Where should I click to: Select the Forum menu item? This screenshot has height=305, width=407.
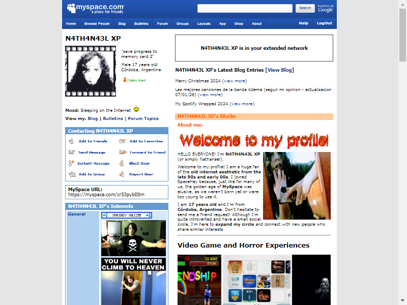[x=162, y=23]
